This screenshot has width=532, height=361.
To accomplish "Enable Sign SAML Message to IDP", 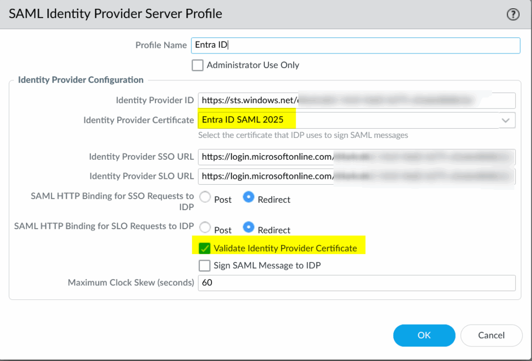I will pyautogui.click(x=205, y=266).
